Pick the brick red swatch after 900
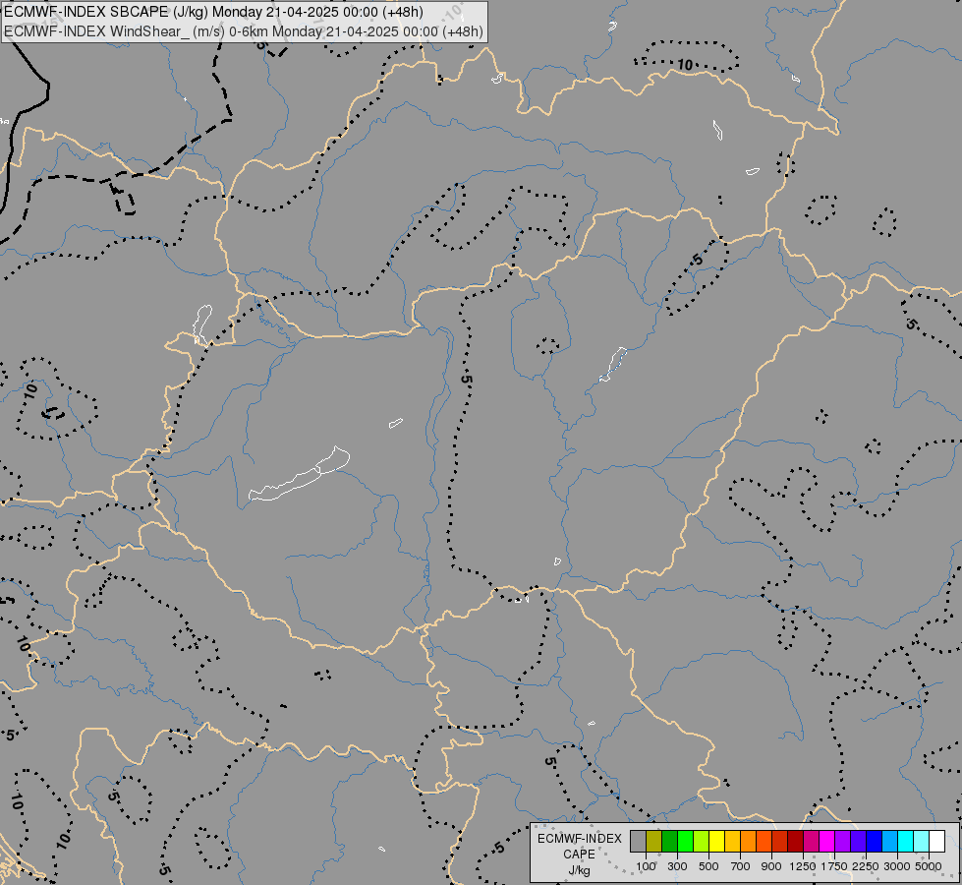The width and height of the screenshot is (962, 885). click(780, 842)
